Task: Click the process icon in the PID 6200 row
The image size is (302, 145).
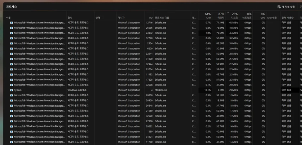Action: pos(11,49)
